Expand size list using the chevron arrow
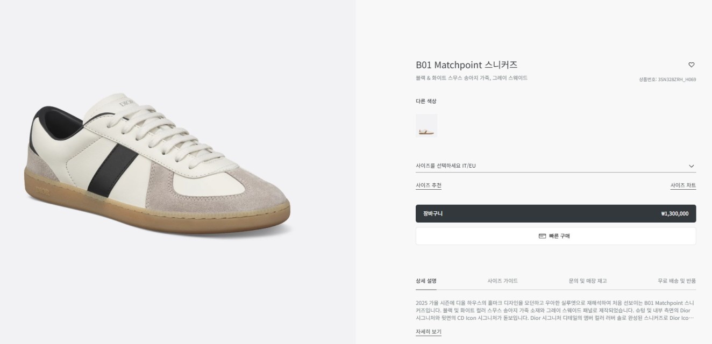The height and width of the screenshot is (344, 712). 692,166
